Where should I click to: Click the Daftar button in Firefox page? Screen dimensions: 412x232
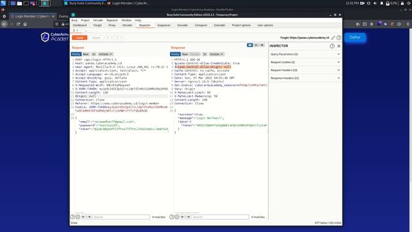(x=355, y=37)
